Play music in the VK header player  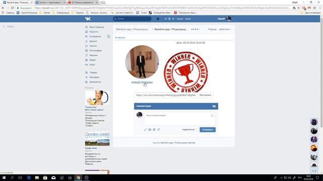(170, 19)
